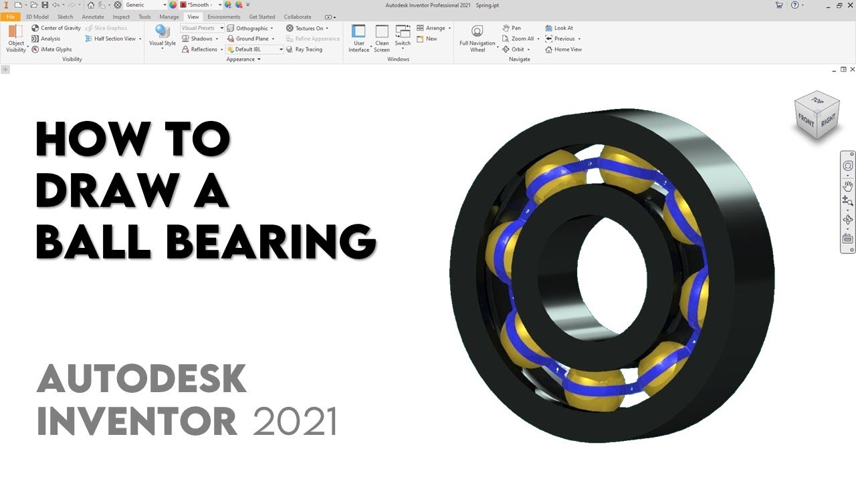The height and width of the screenshot is (481, 856).
Task: Open the Help question mark icon
Action: [794, 5]
